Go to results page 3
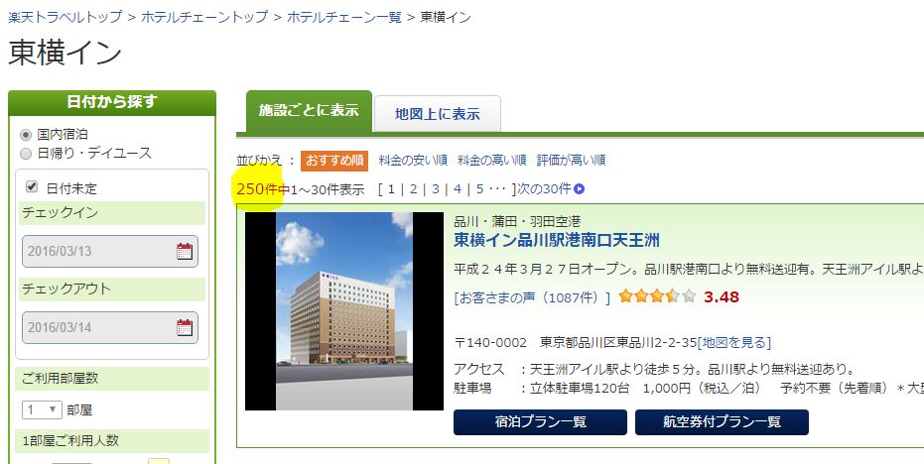 pos(436,189)
